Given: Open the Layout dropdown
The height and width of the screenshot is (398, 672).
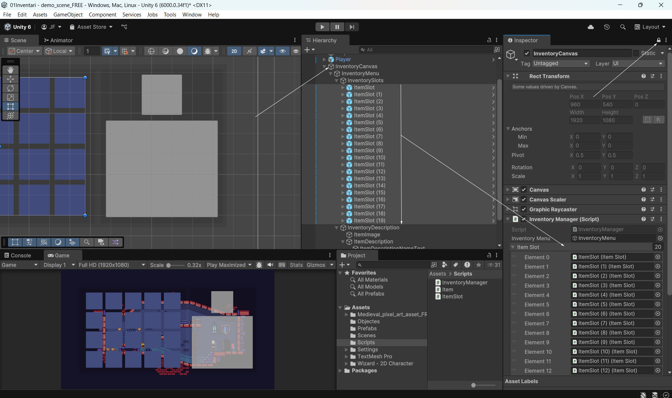Looking at the screenshot, I should [650, 27].
